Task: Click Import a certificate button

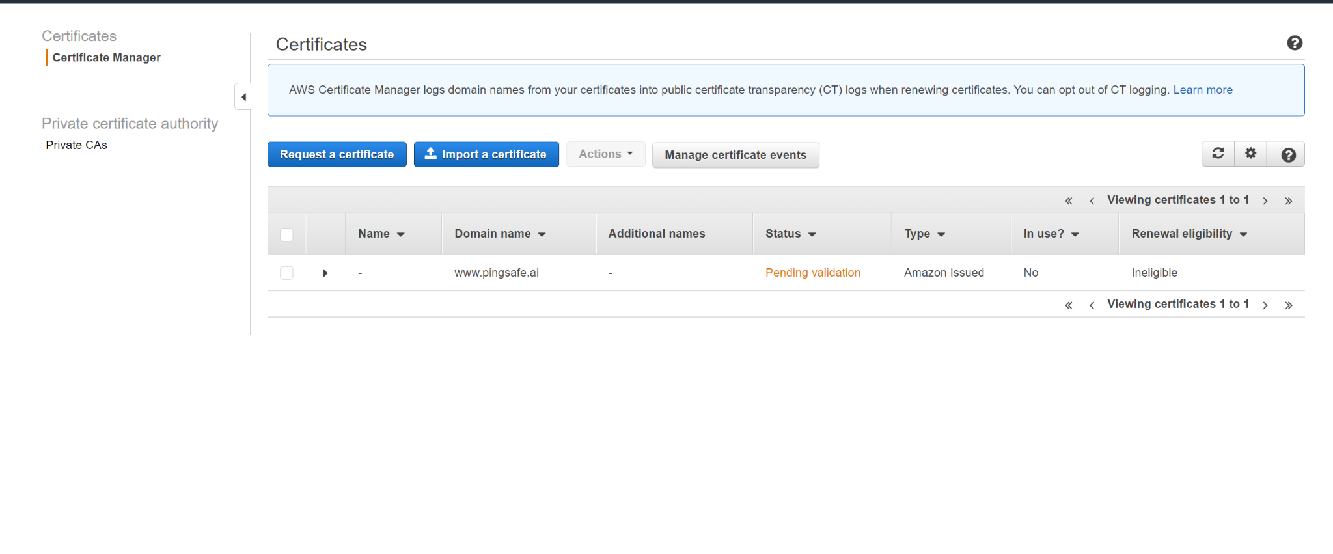Action: click(486, 154)
